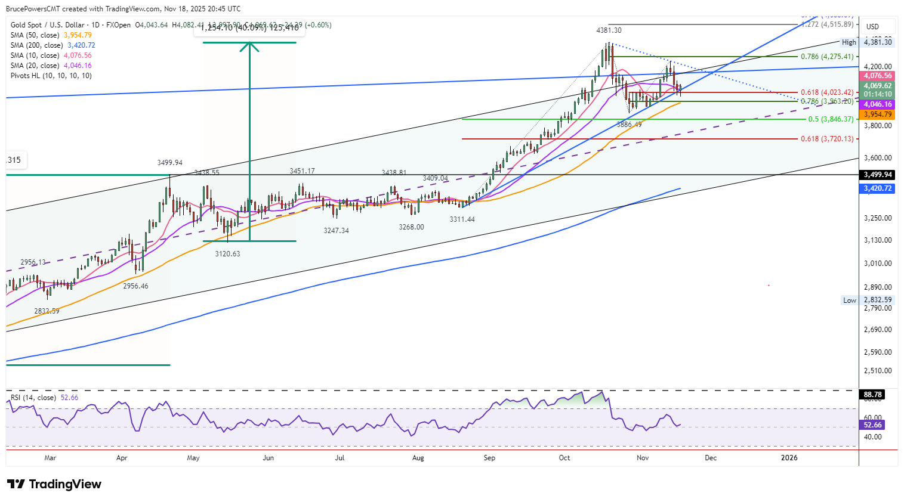Click the green measurement arrow head
This screenshot has height=502, width=904.
pos(249,47)
